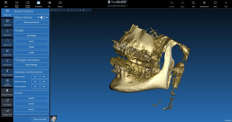Activate the Misura measurement tool
Viewport: 232px width, 122px height.
(x=60, y=3)
